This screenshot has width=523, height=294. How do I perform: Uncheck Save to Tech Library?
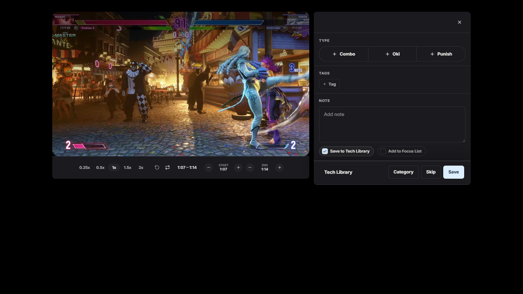tap(346, 151)
